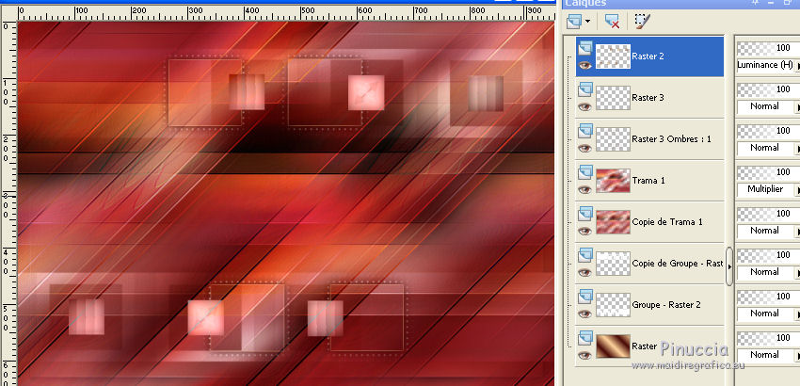Screen dimensions: 800x386
Task: Select the Raster 3 Ombres : 1 layer name
Action: [x=671, y=139]
